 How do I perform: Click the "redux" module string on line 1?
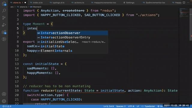click(107, 11)
